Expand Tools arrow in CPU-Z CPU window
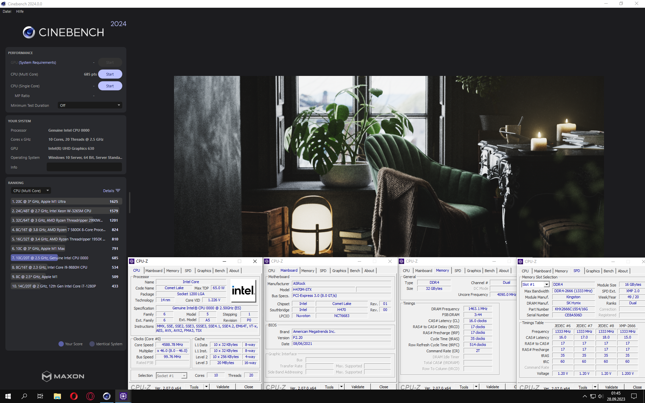Screen dimensions: 645x403 [x=206, y=387]
